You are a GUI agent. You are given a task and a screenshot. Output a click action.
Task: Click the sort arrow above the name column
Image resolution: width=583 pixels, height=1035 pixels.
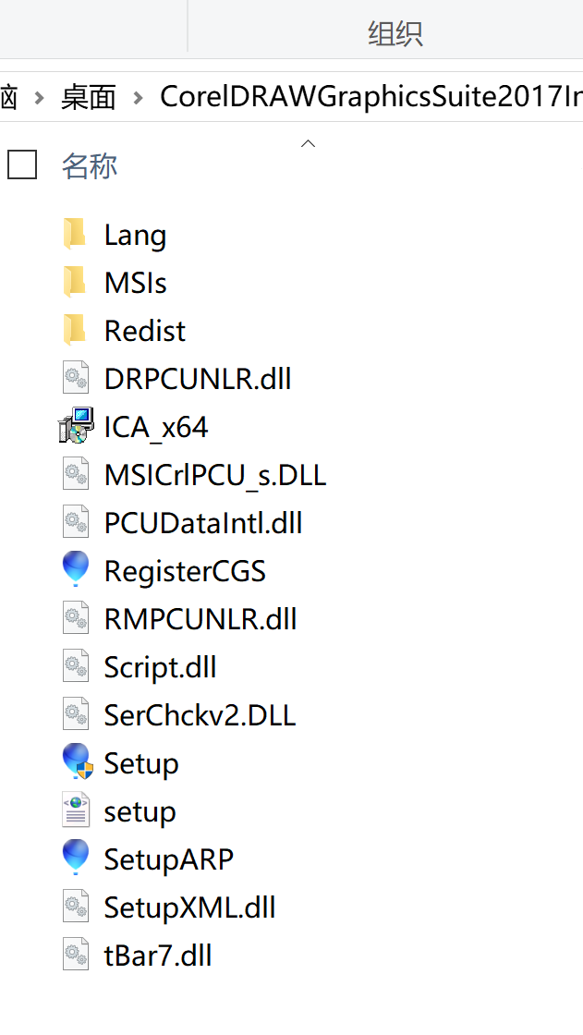pos(308,143)
